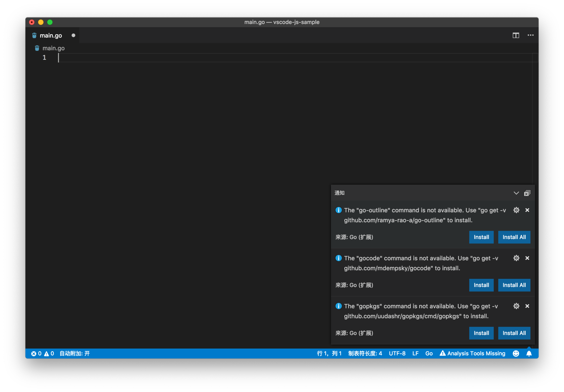This screenshot has height=392, width=564.
Task: Open the Go language mode selector
Action: pyautogui.click(x=429, y=354)
